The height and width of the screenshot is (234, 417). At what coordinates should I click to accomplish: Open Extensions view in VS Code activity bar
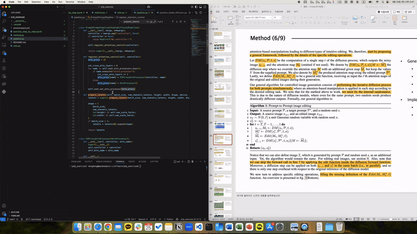click(4, 53)
